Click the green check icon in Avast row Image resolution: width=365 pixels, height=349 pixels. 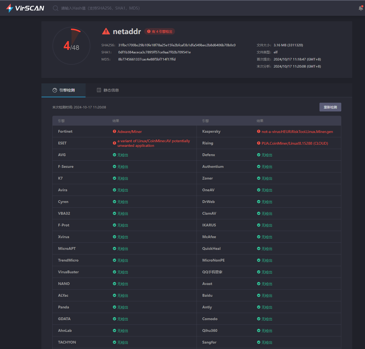click(259, 284)
